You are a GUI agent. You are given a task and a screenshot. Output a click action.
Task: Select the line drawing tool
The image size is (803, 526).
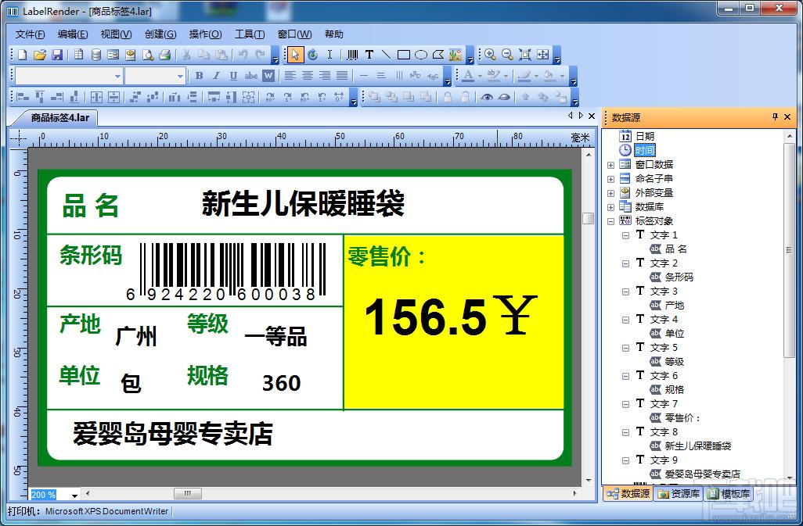pyautogui.click(x=386, y=55)
